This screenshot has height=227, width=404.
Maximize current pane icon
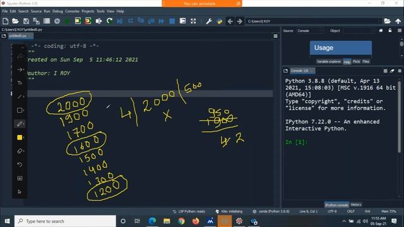point(182,21)
